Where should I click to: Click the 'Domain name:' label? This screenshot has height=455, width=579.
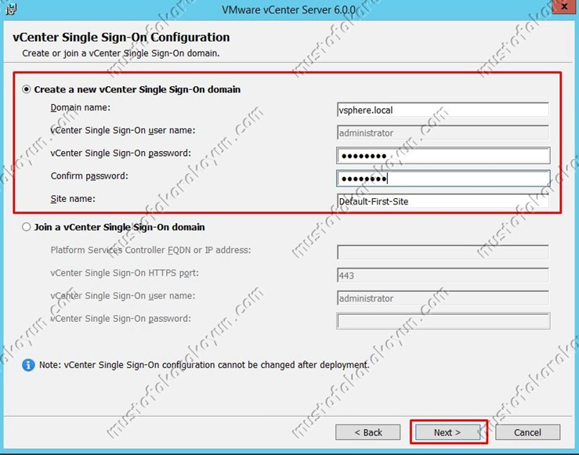(x=81, y=107)
